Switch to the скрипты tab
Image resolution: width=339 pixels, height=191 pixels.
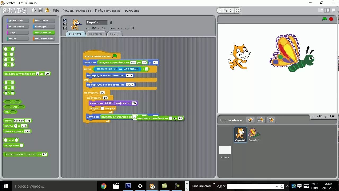[x=75, y=34]
